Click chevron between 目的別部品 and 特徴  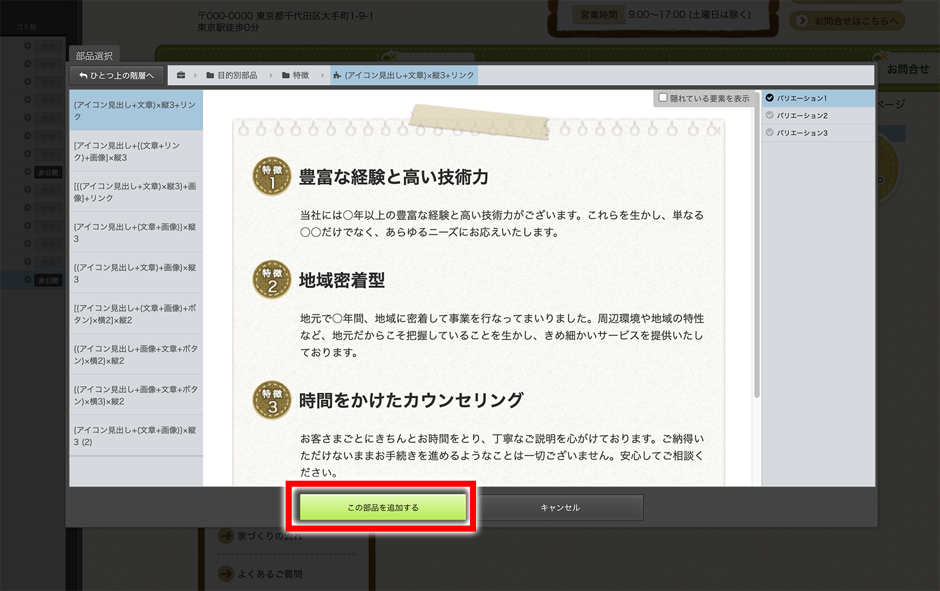pyautogui.click(x=271, y=75)
